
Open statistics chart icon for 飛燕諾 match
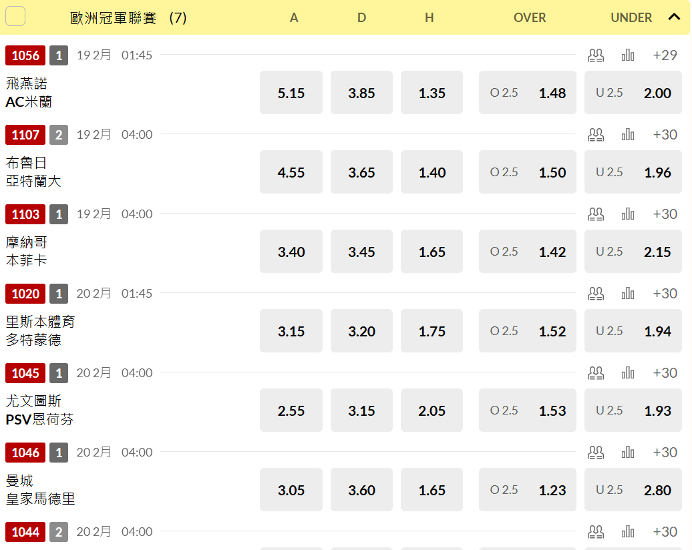click(x=628, y=55)
